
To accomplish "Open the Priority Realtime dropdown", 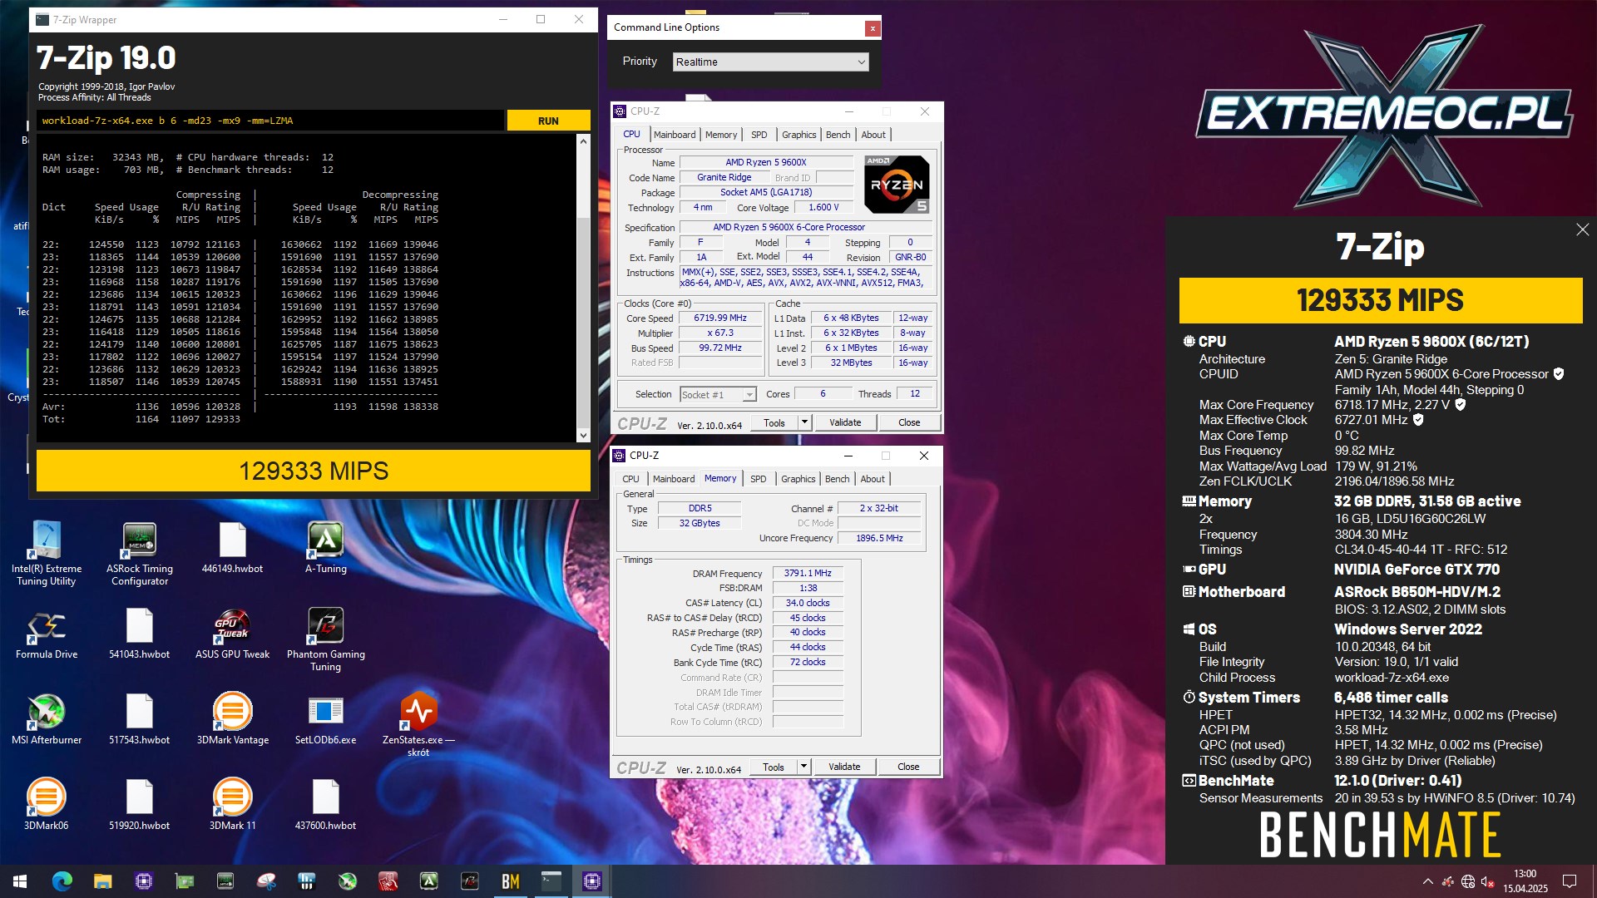I will coord(770,62).
